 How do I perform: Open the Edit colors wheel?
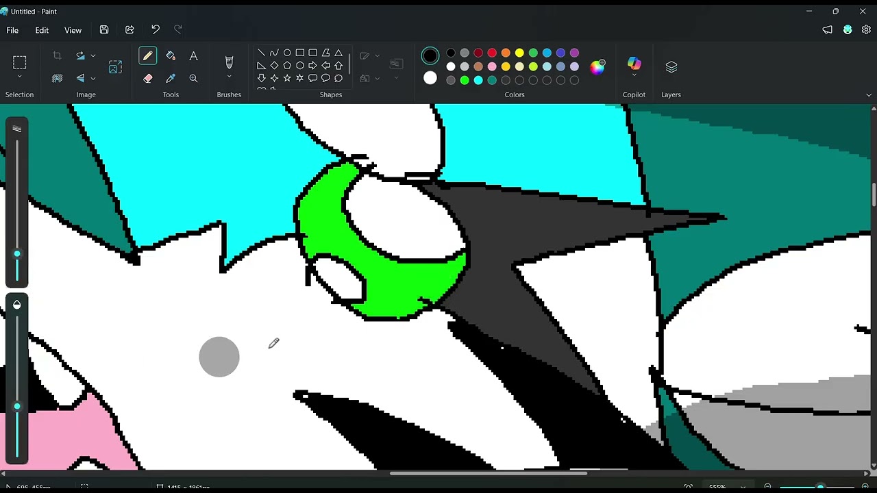tap(597, 66)
